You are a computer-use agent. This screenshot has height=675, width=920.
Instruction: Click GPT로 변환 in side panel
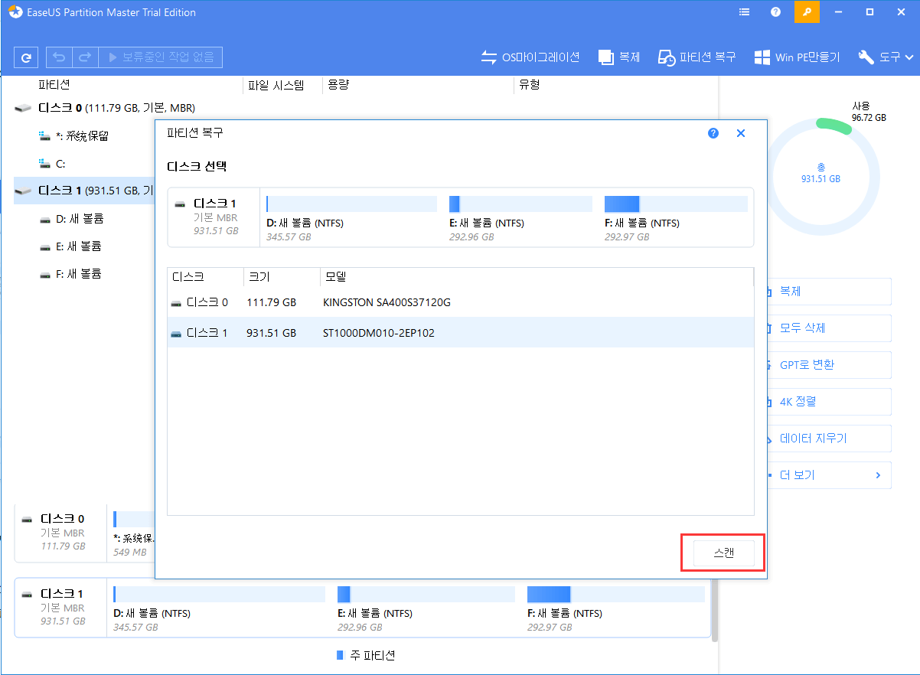click(x=829, y=365)
